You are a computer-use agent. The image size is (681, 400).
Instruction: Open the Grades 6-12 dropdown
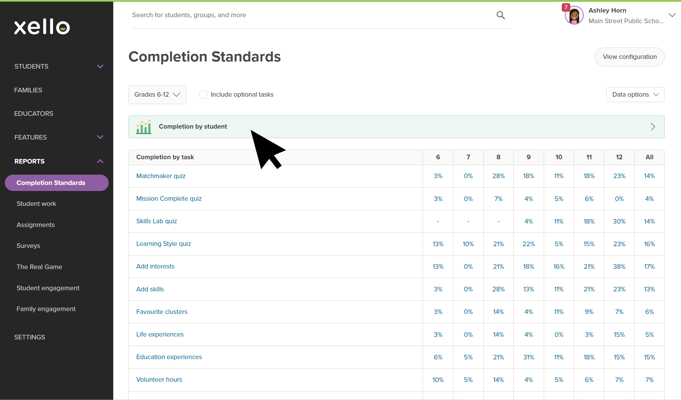[157, 95]
